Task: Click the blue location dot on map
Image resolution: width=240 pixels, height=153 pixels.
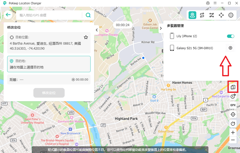Action: pyautogui.click(x=143, y=58)
